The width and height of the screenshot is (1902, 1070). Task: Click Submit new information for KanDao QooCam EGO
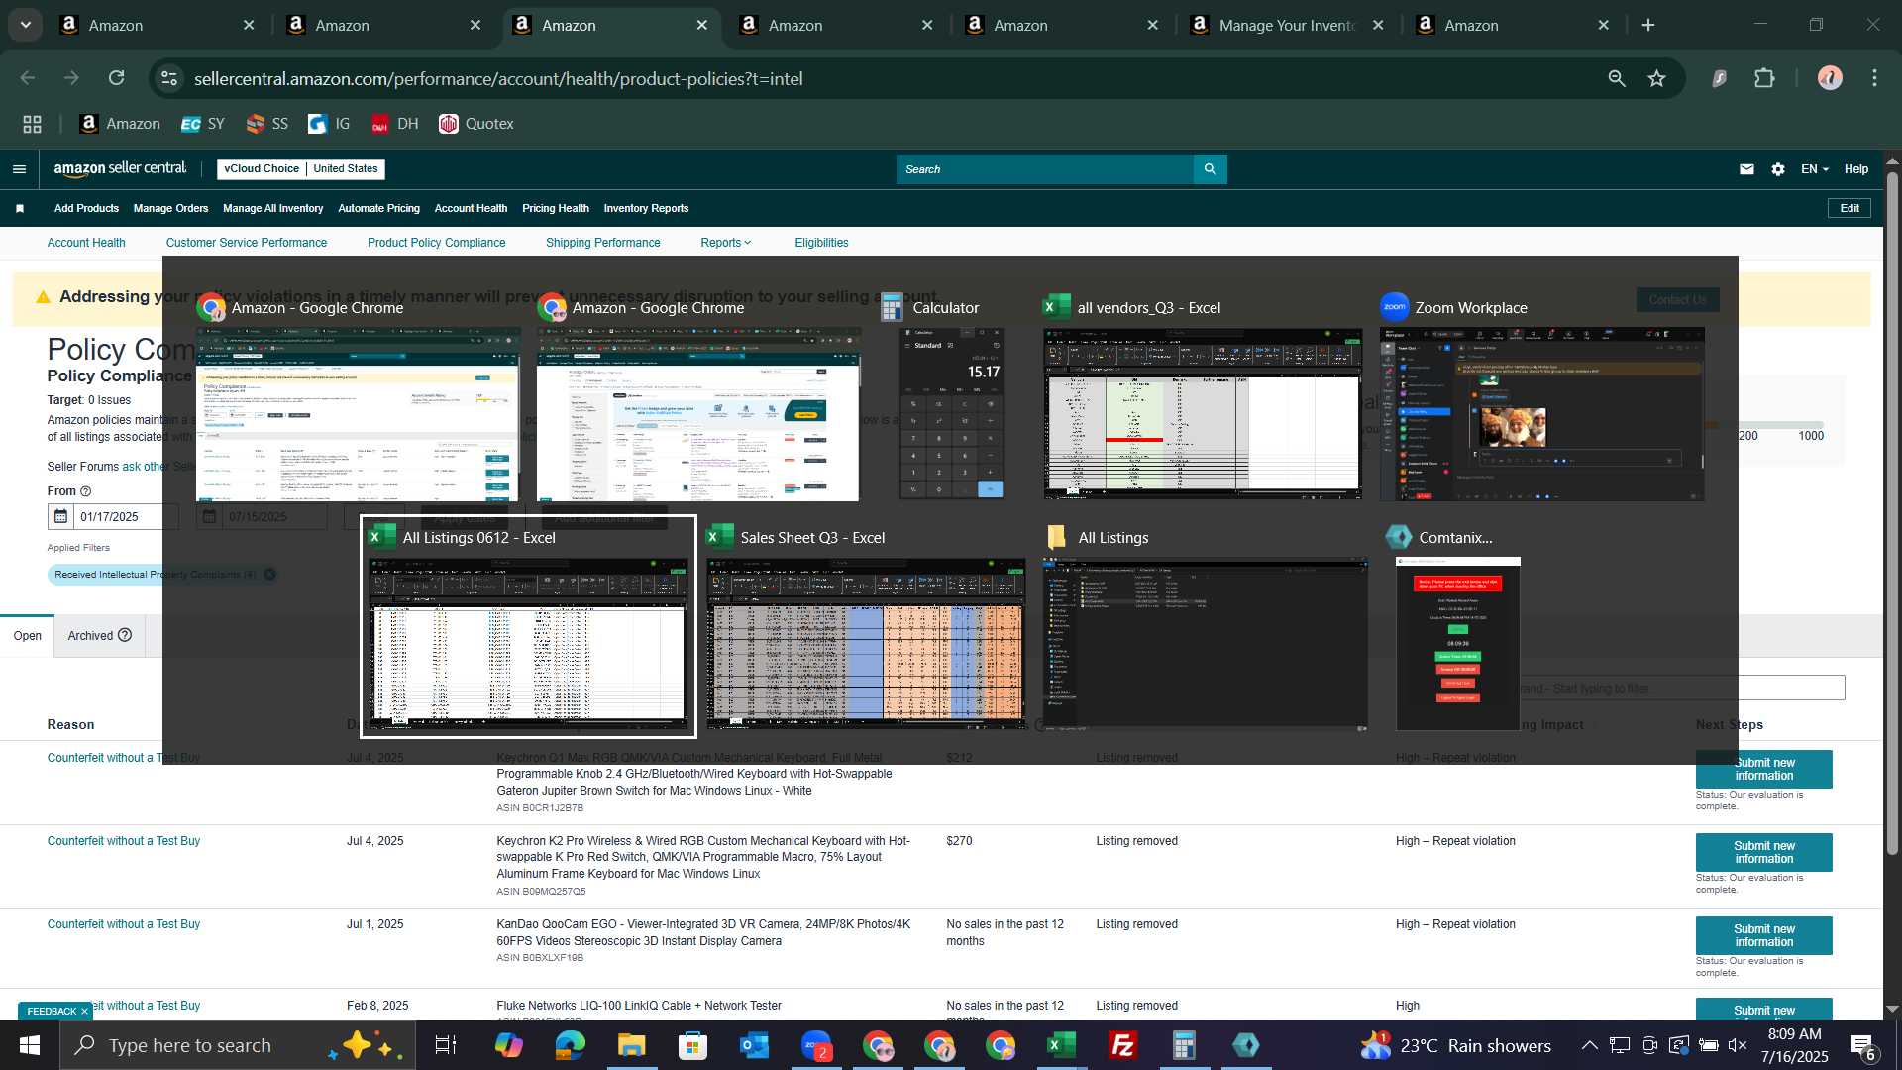1763,935
